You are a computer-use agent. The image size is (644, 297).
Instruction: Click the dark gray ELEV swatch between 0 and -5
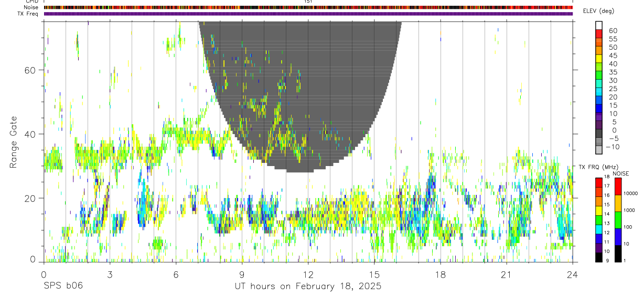click(x=598, y=134)
